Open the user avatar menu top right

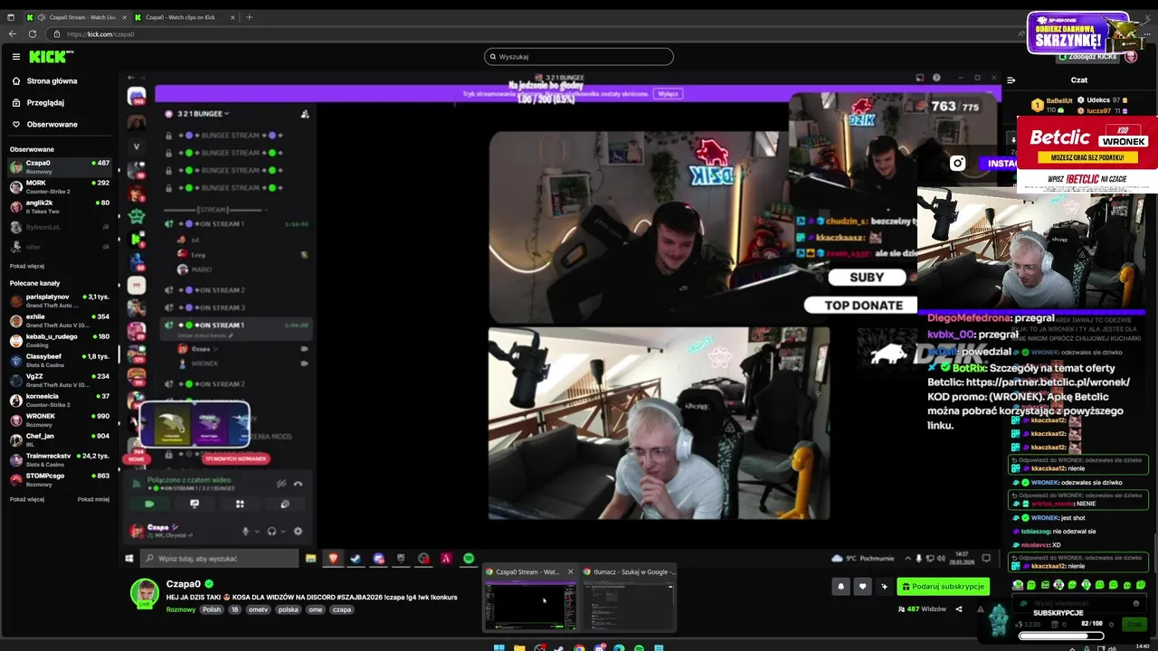click(x=1131, y=56)
